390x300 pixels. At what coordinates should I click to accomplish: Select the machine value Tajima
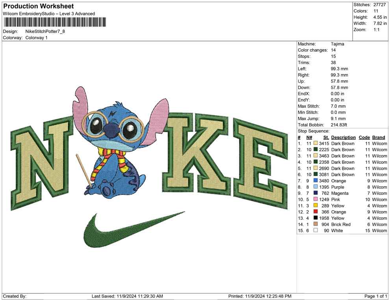(337, 44)
